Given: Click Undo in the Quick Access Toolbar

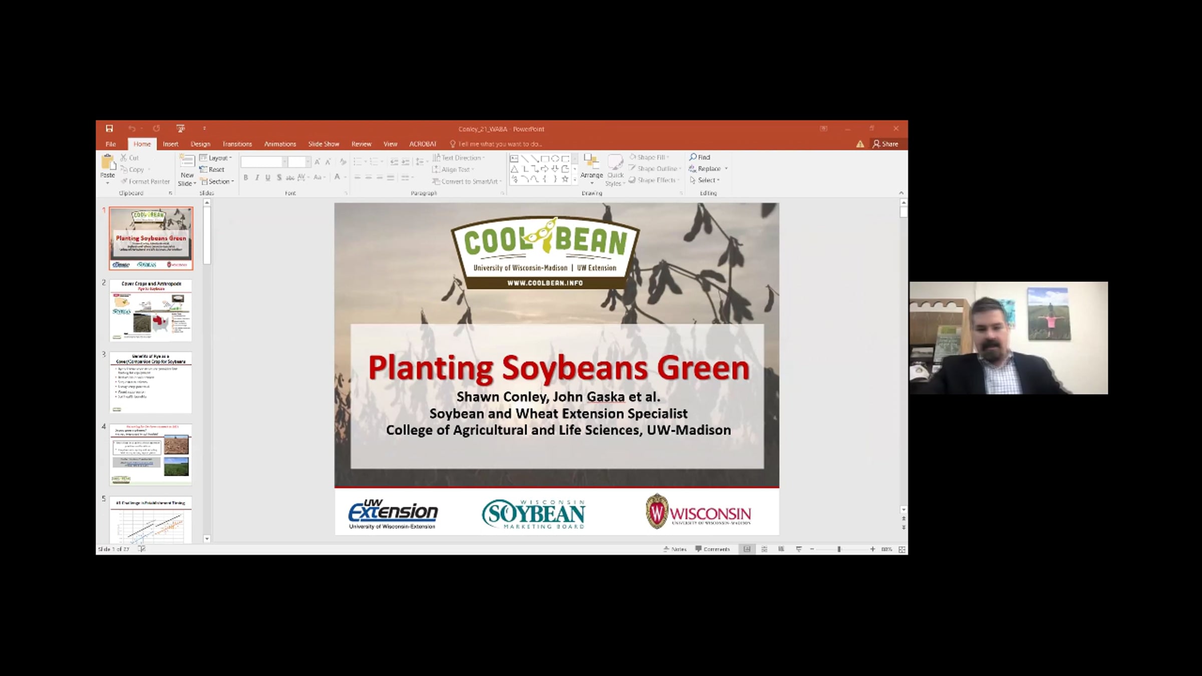Looking at the screenshot, I should 132,129.
